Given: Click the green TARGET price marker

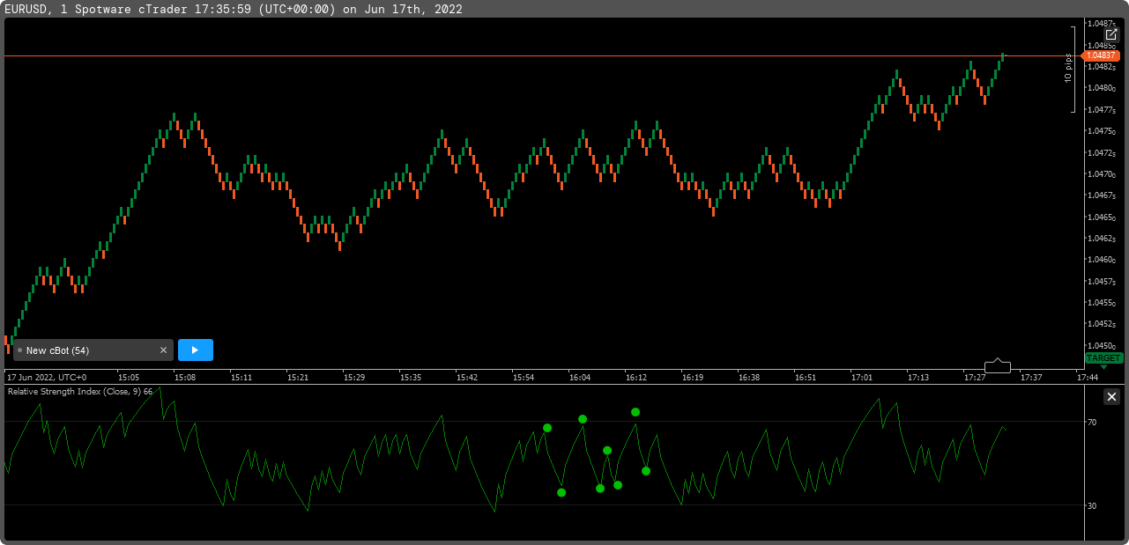Looking at the screenshot, I should (1103, 358).
